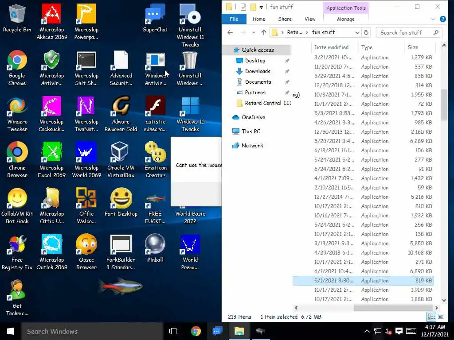
Task: Unpin Desktop from Quick access
Action: click(287, 61)
